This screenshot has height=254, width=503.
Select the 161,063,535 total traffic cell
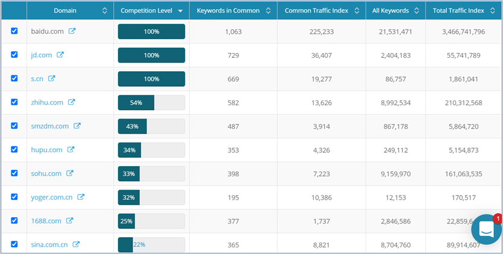pos(463,174)
